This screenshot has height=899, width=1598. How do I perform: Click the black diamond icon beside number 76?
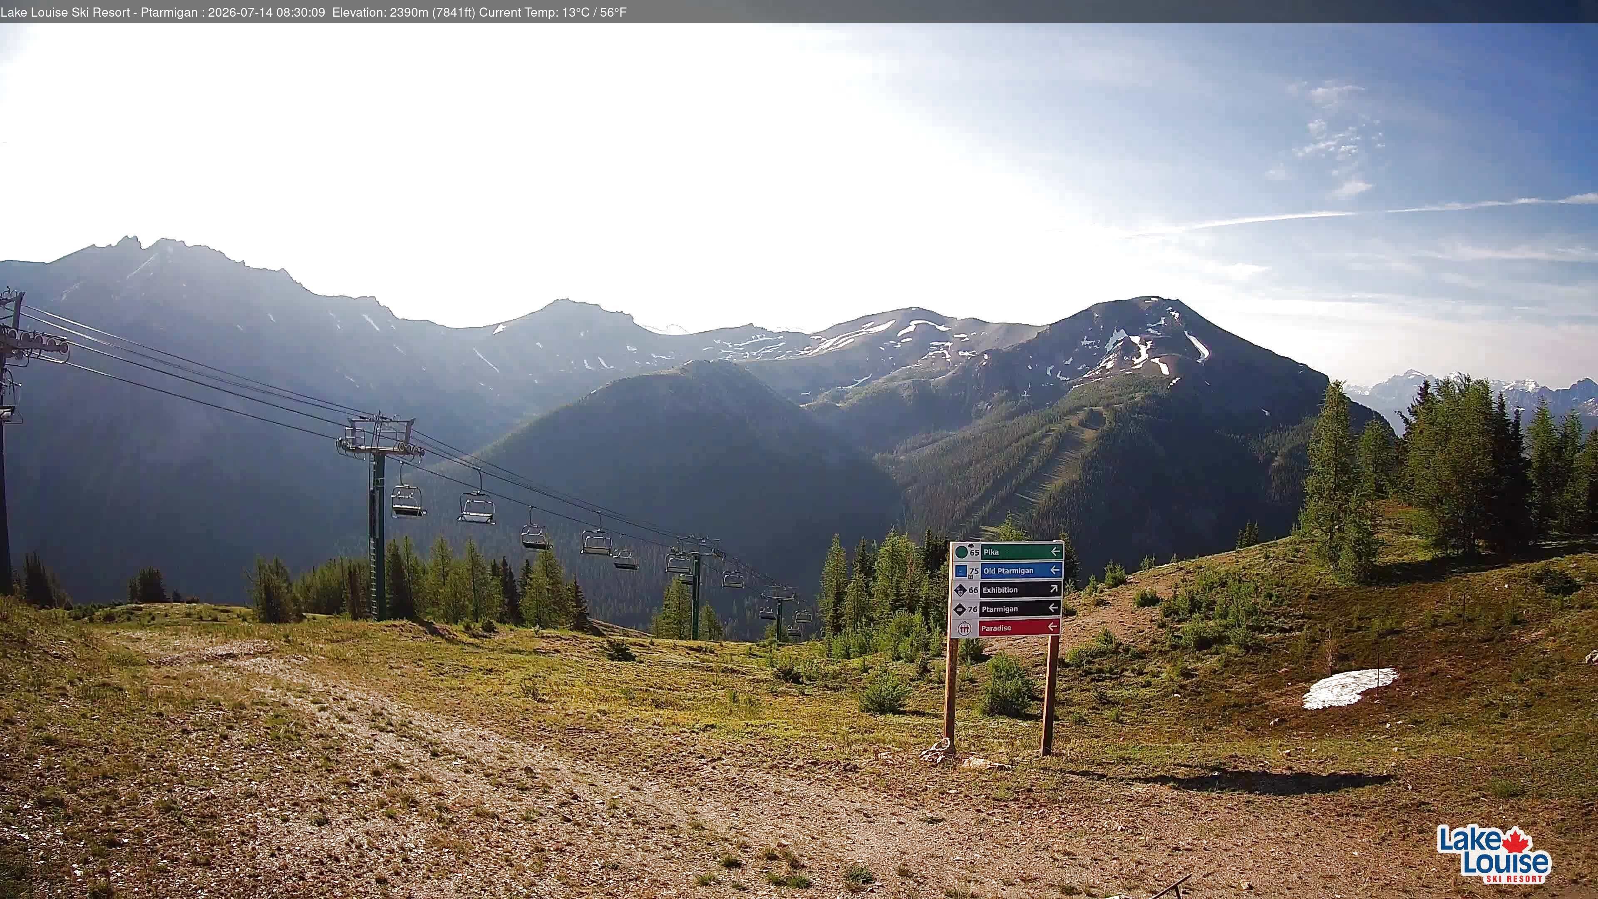click(960, 610)
